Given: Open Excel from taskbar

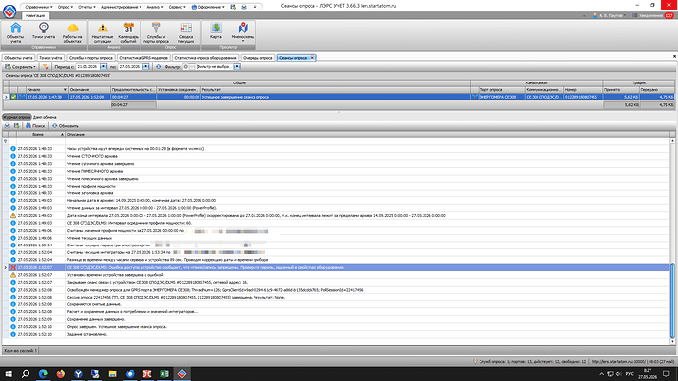Looking at the screenshot, I should click(164, 374).
